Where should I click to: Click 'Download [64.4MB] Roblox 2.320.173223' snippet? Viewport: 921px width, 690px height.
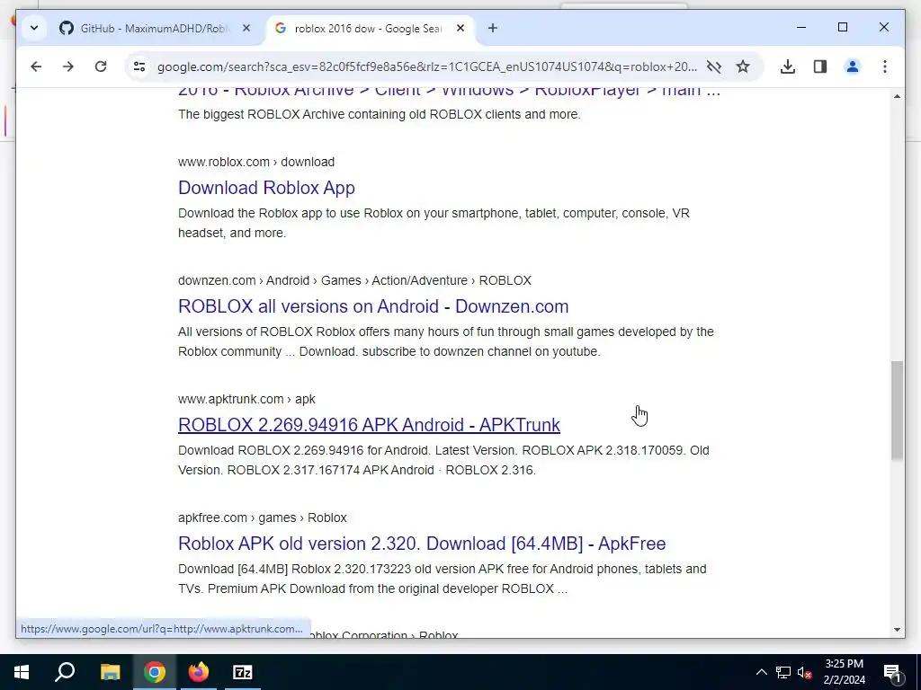(x=442, y=579)
